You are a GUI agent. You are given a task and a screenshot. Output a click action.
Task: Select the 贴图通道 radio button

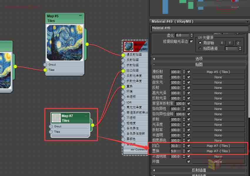(200, 48)
